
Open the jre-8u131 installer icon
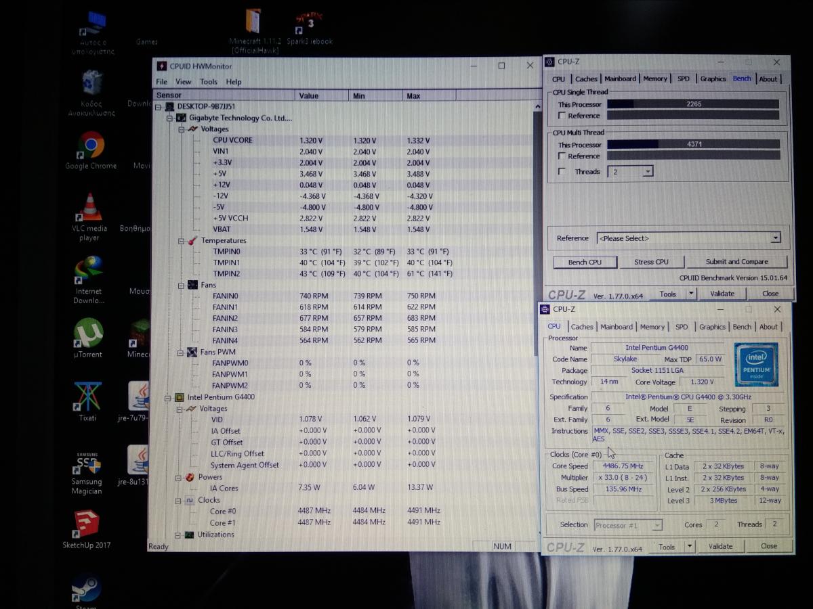click(x=138, y=459)
